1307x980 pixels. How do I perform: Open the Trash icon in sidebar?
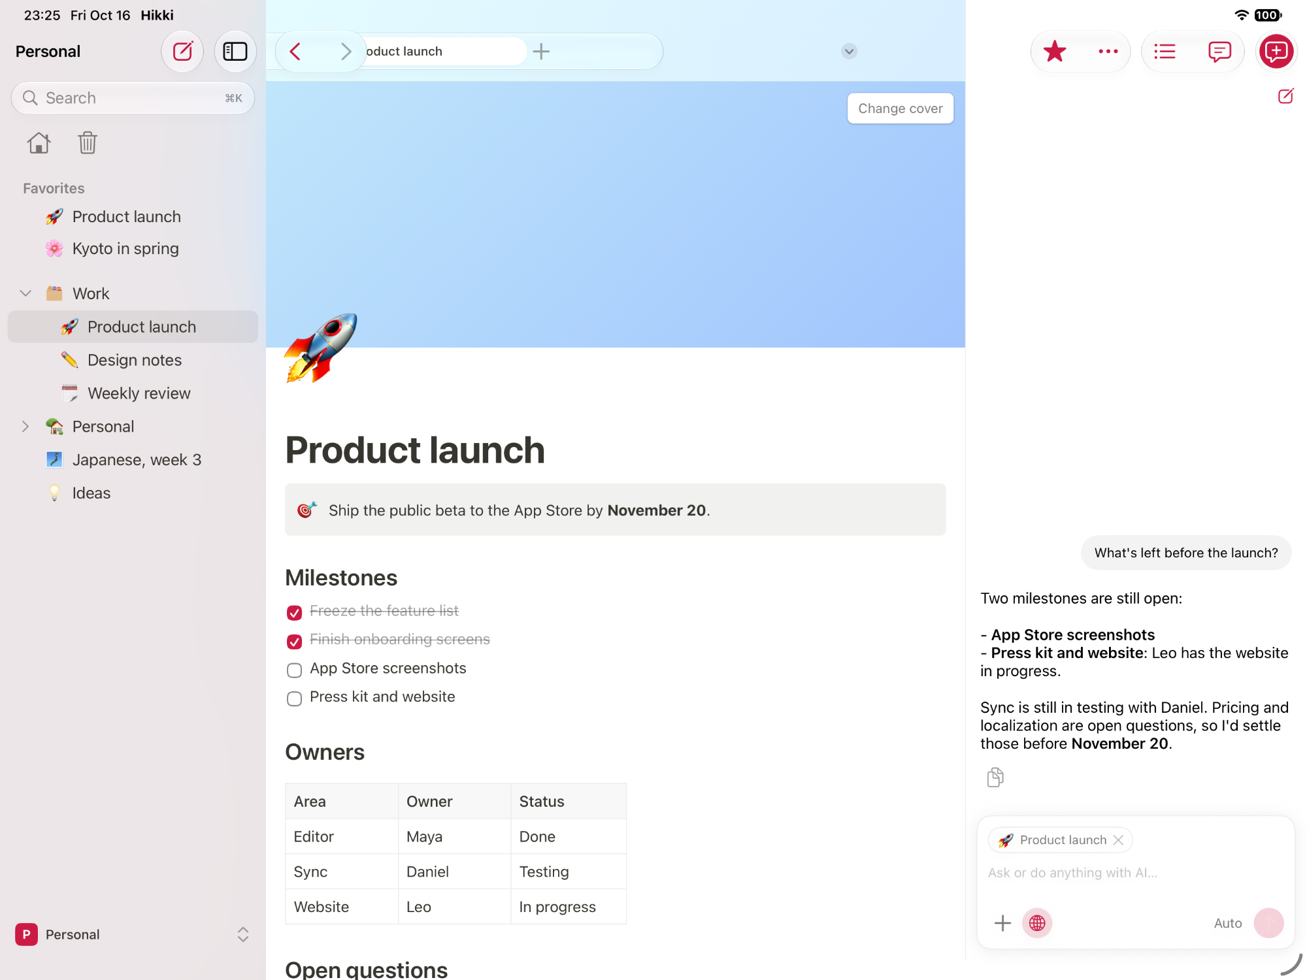tap(87, 142)
